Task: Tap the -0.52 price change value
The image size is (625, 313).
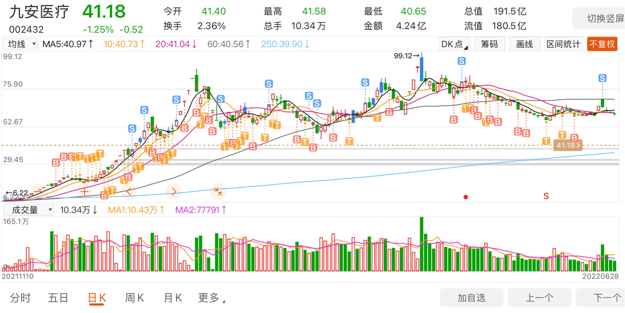Action: coord(131,29)
